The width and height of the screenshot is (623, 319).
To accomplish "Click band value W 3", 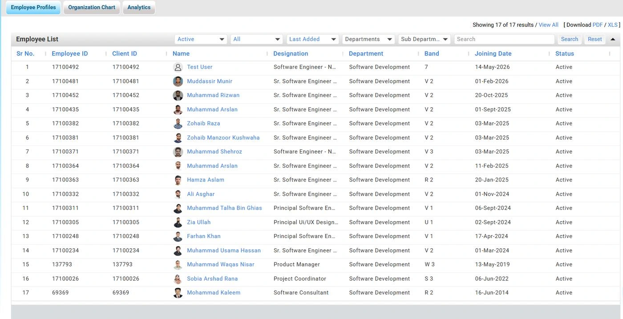I will click(430, 265).
